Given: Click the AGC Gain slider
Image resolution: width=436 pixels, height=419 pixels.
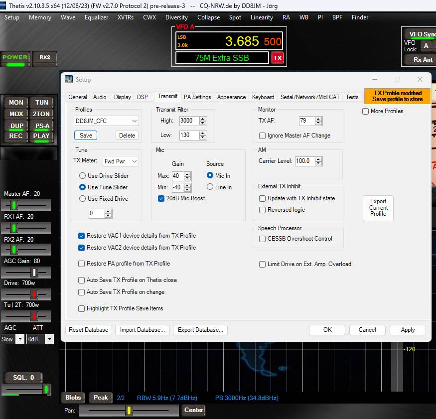Looking at the screenshot, I should (x=26, y=273).
